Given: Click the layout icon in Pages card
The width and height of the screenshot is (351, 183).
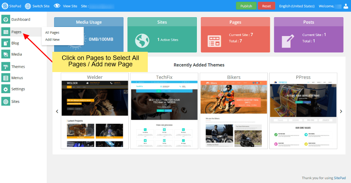Looking at the screenshot, I should (214, 41).
